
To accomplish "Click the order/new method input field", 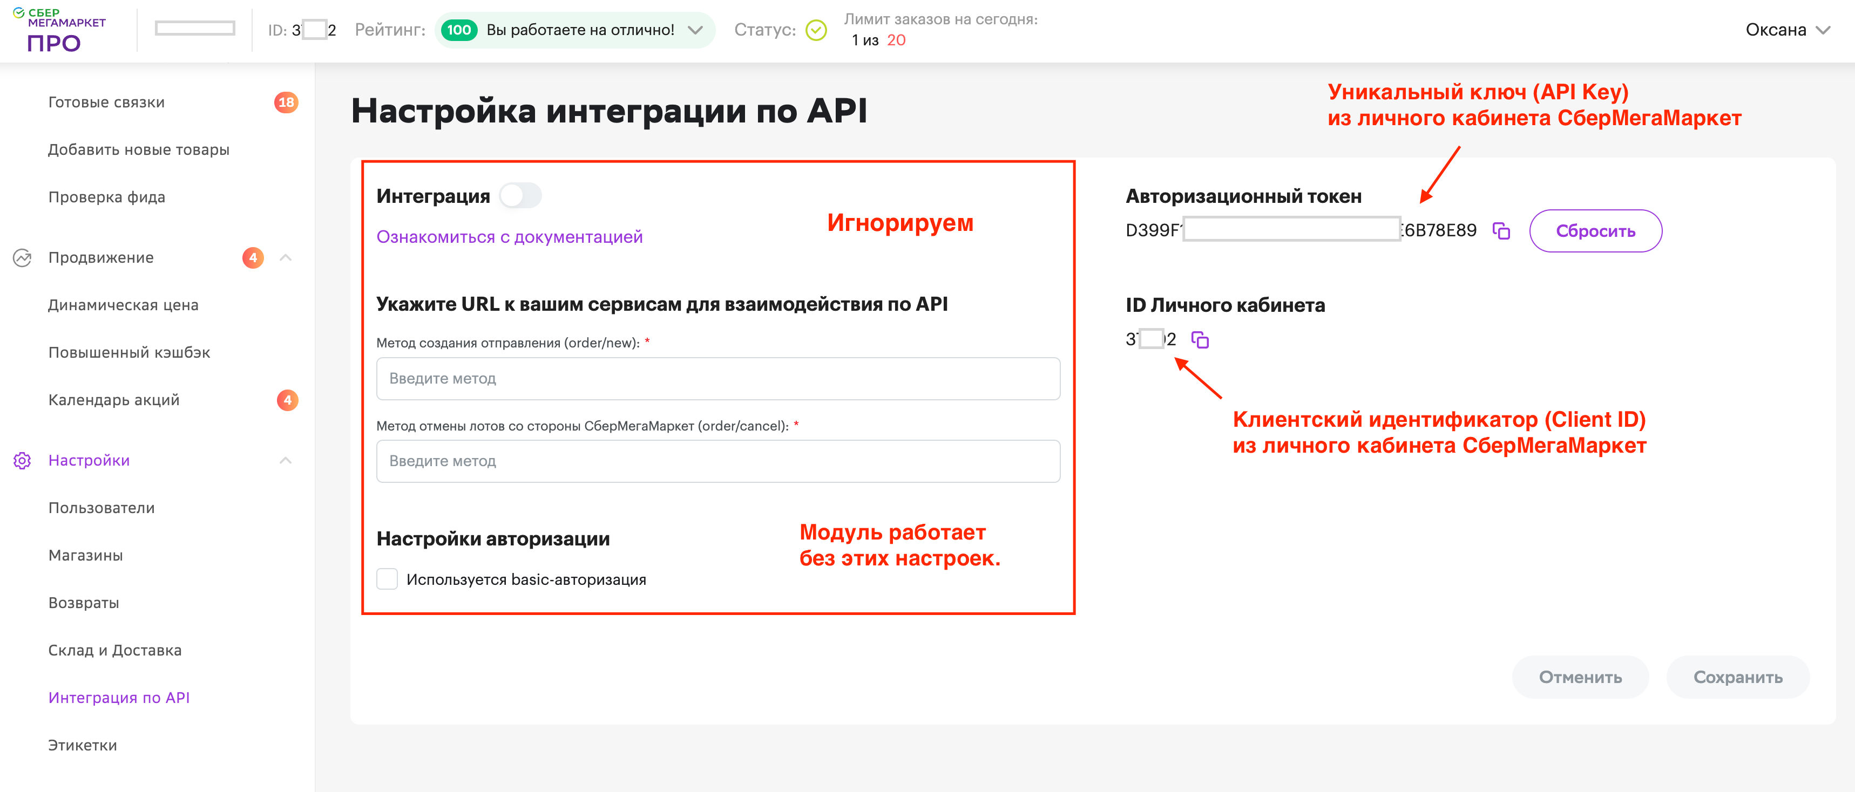I will [x=718, y=378].
